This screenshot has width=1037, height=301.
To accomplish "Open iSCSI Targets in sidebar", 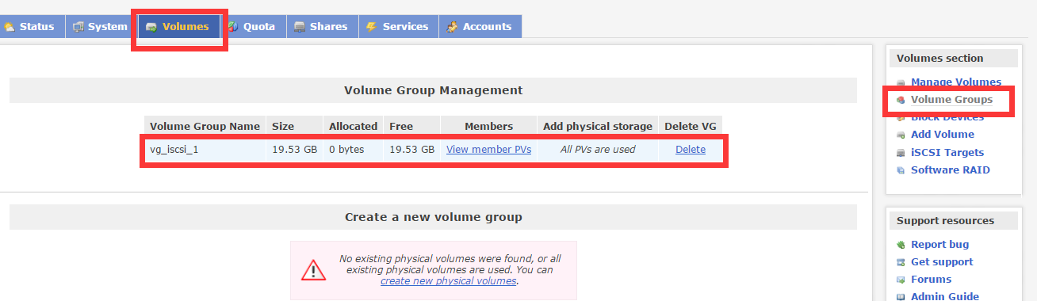I will click(947, 152).
